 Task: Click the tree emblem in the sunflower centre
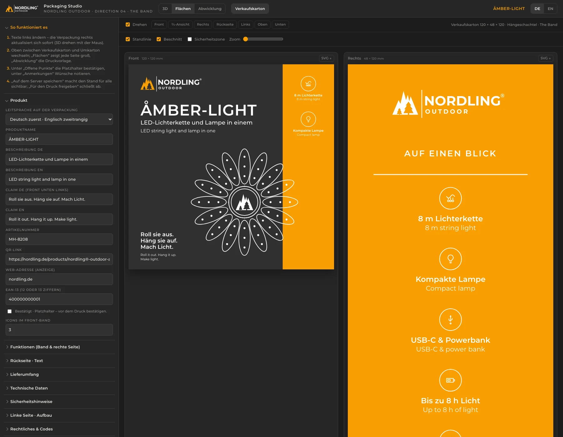tap(244, 202)
